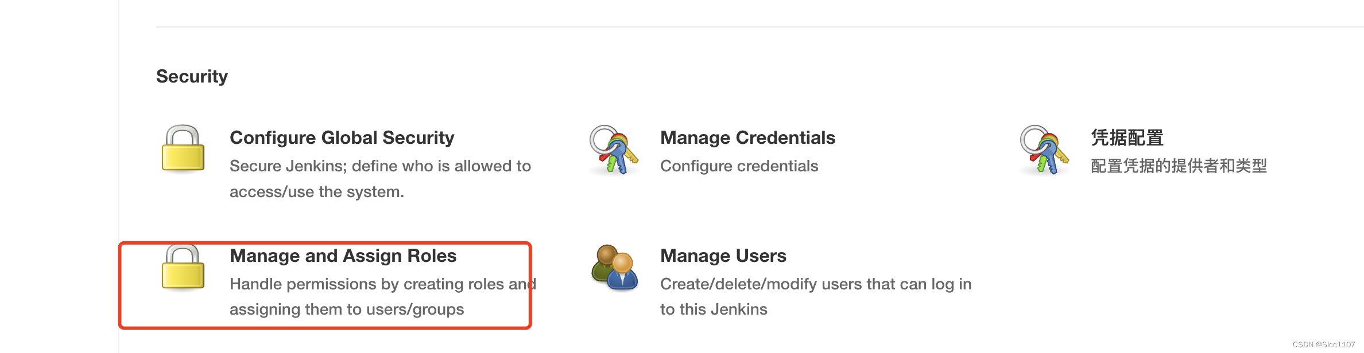Viewport: 1364px width, 353px height.
Task: Open Manage and Assign Roles title link
Action: click(343, 256)
